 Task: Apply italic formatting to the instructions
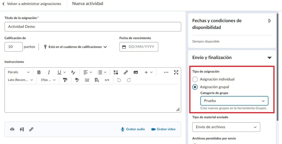49,72
